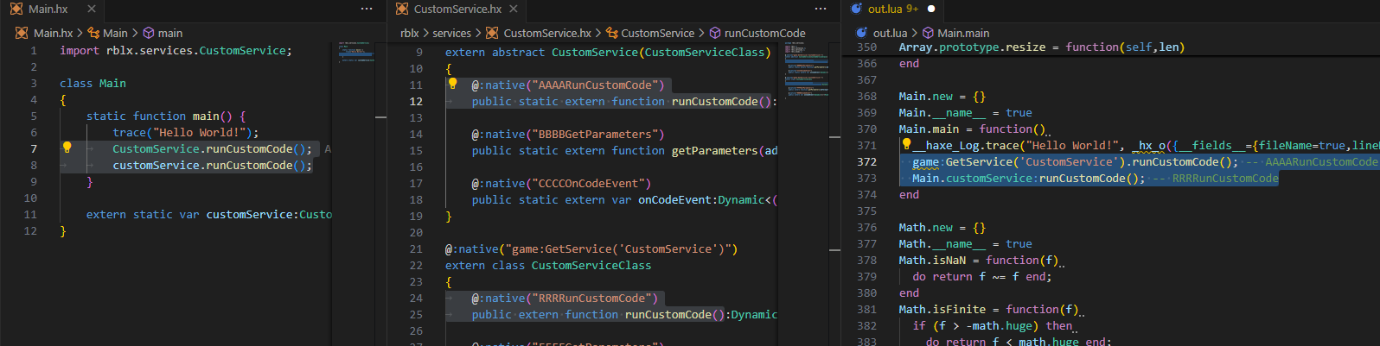1380x346 pixels.
Task: Show code actions lightbulb on out.lua line 371
Action: click(x=906, y=144)
